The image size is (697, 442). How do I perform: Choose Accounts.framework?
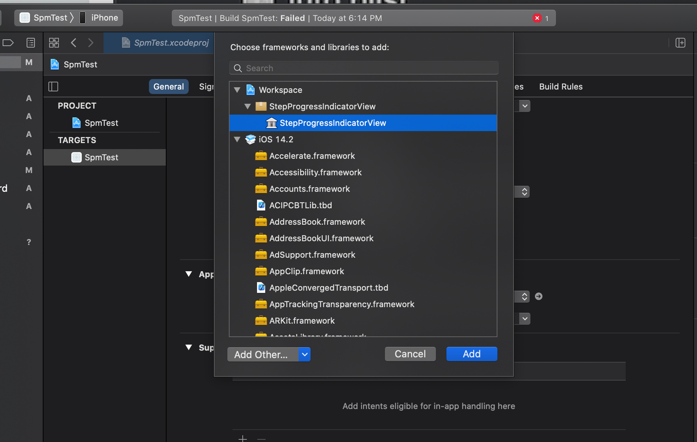363,189
